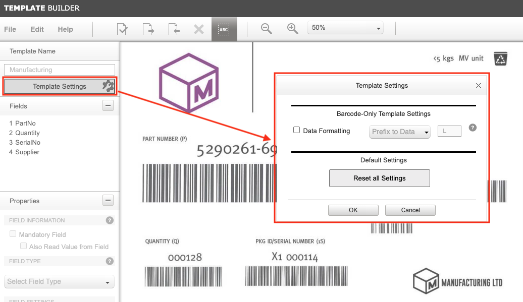Click the export template icon
523x302 pixels.
point(148,29)
